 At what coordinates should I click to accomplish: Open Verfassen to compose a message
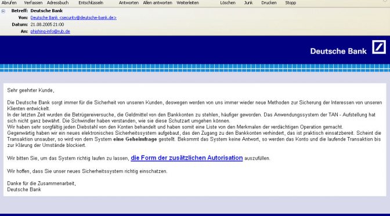pyautogui.click(x=33, y=3)
